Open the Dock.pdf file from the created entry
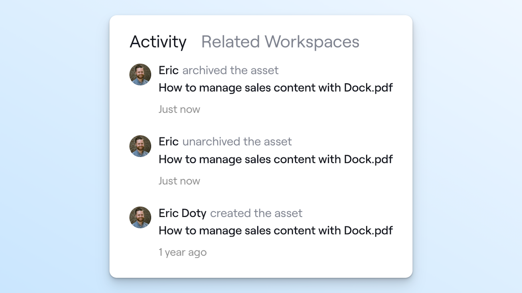This screenshot has width=522, height=293. click(275, 230)
